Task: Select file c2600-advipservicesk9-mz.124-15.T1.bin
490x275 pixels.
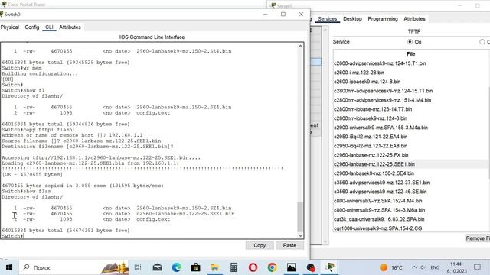Action: click(380, 63)
